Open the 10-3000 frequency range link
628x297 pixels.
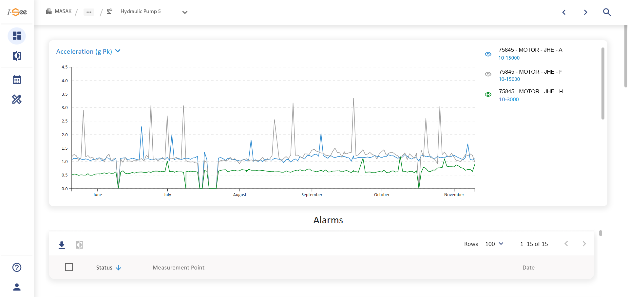(509, 99)
